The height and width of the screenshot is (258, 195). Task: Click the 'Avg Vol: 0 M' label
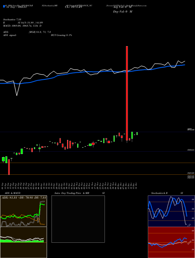(x=122, y=7)
